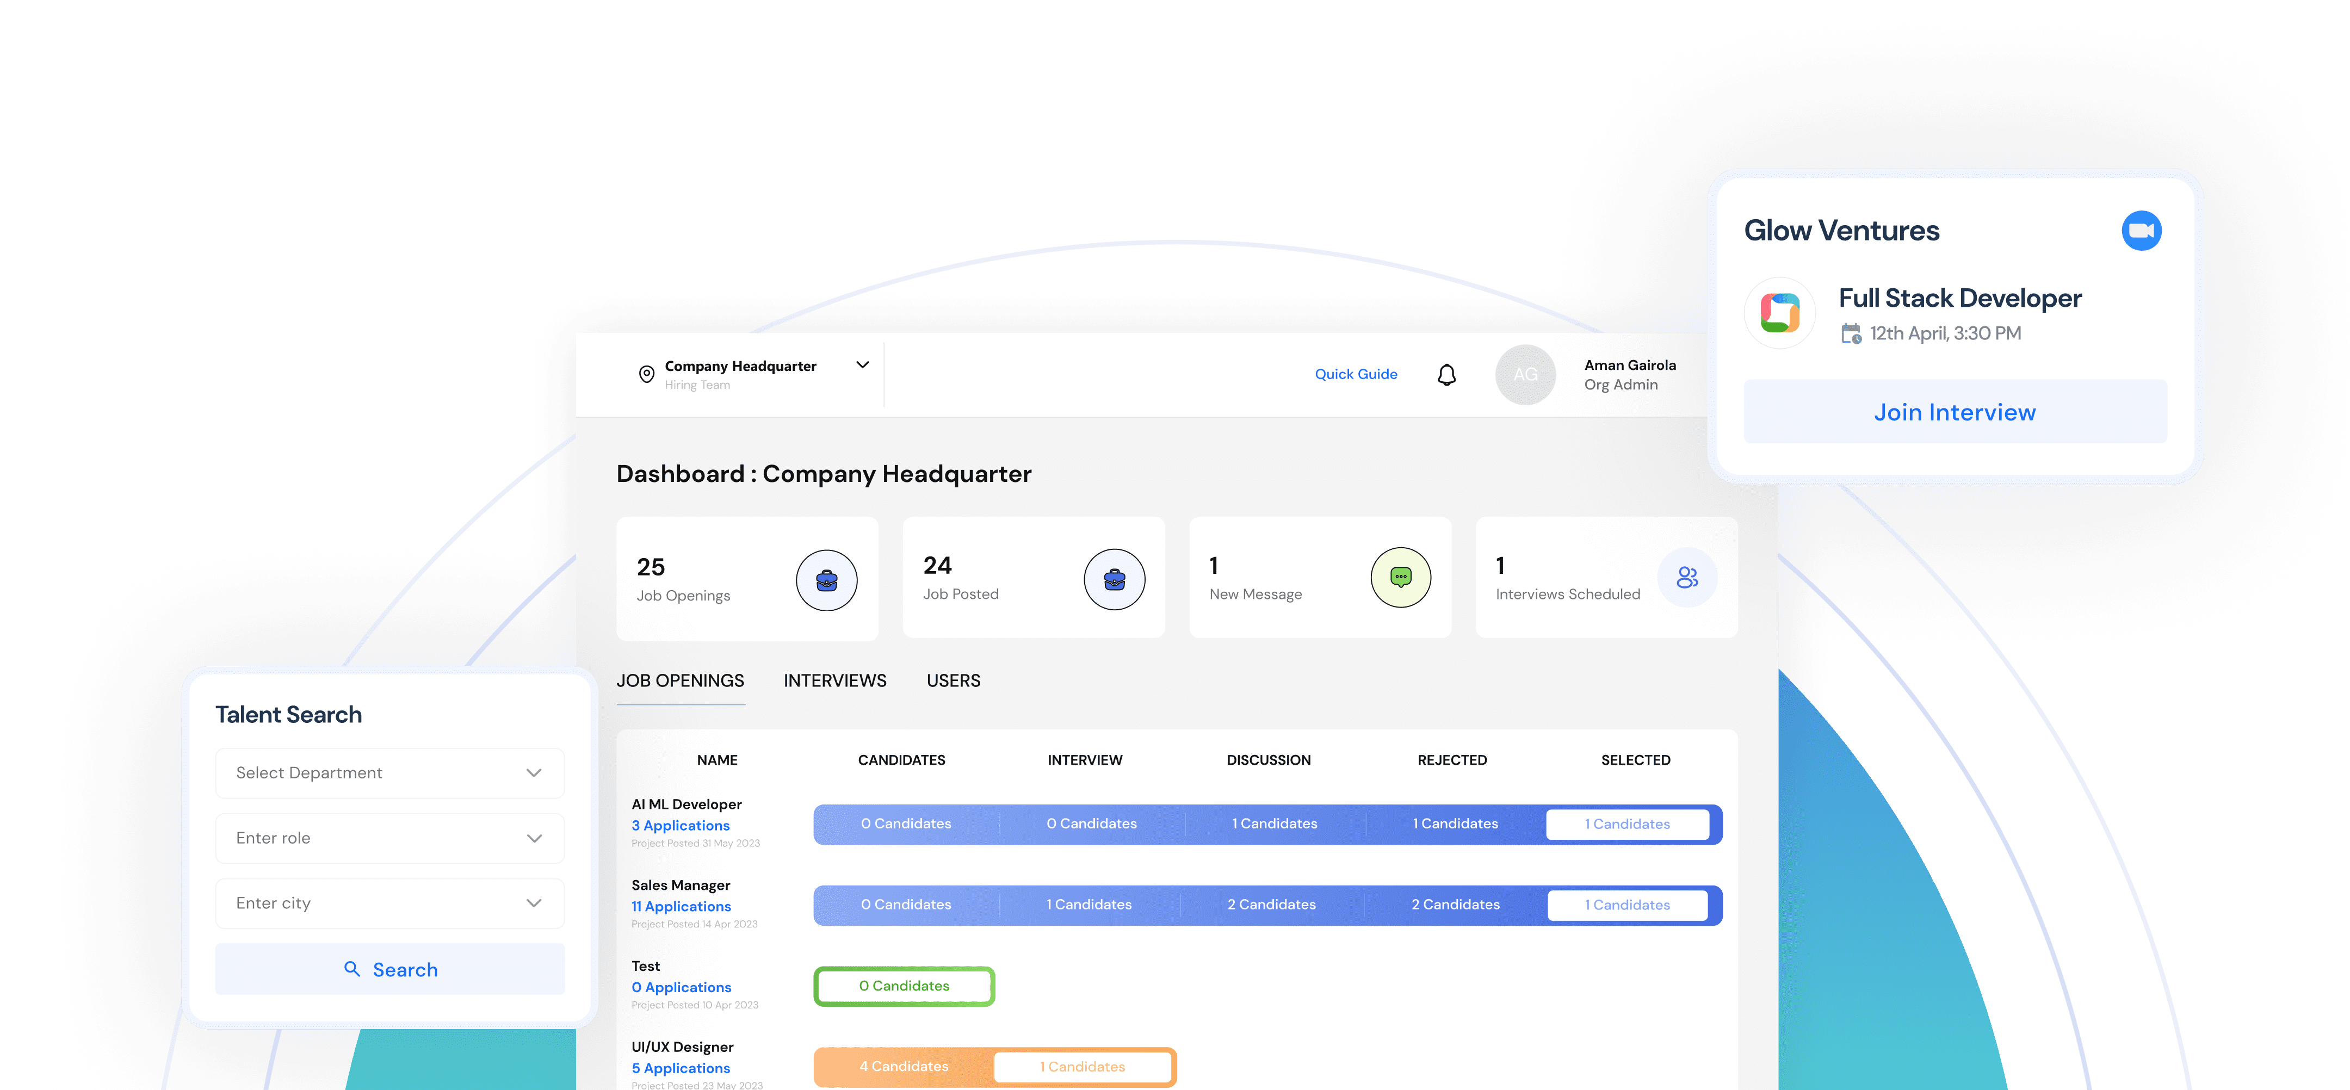Click AI ML Developer selected 1 Candidates pill

pyautogui.click(x=1627, y=823)
